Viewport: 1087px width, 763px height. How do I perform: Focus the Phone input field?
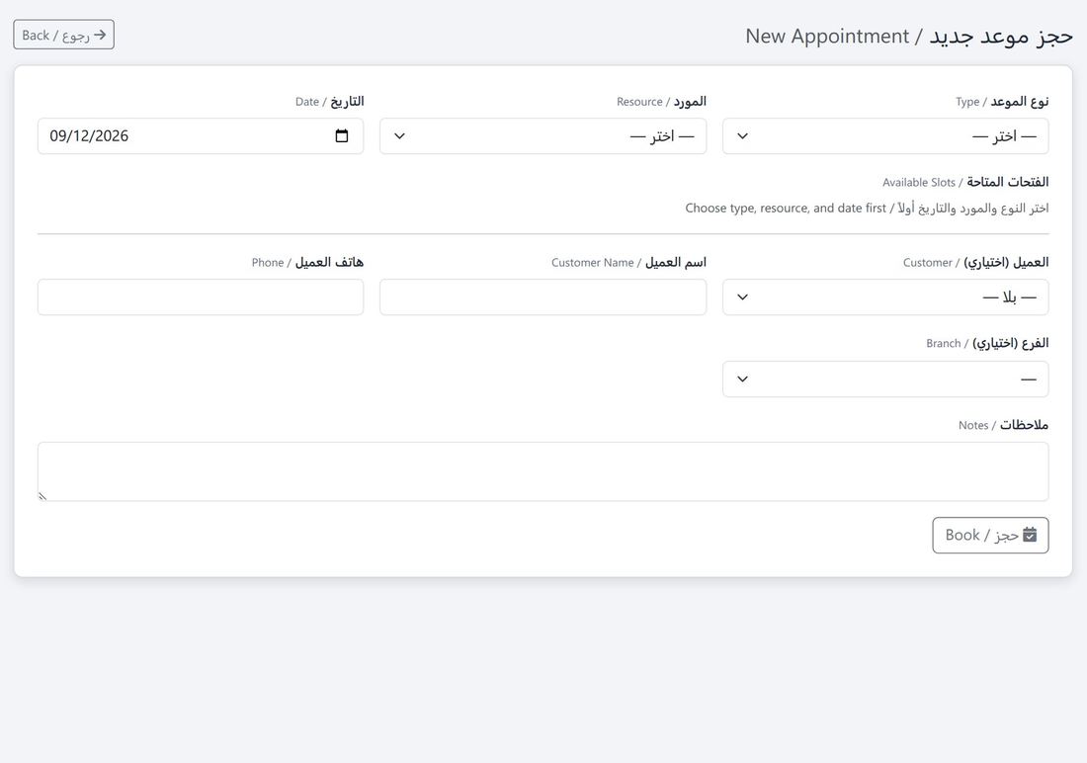coord(201,297)
